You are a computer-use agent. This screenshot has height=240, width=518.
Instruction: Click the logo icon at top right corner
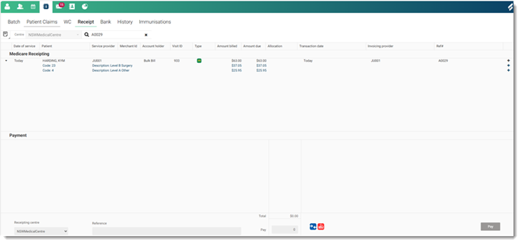pyautogui.click(x=511, y=7)
